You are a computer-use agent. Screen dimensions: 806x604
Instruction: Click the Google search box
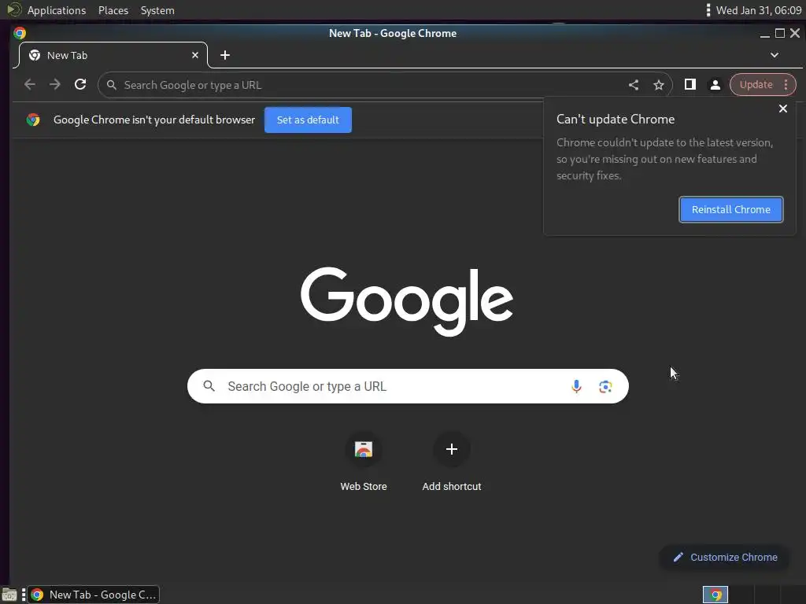408,386
